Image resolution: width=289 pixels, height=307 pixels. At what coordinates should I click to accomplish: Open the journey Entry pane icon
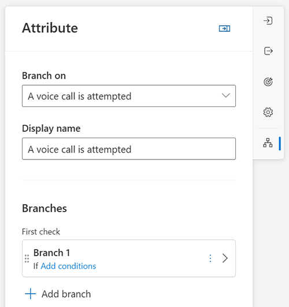(268, 21)
